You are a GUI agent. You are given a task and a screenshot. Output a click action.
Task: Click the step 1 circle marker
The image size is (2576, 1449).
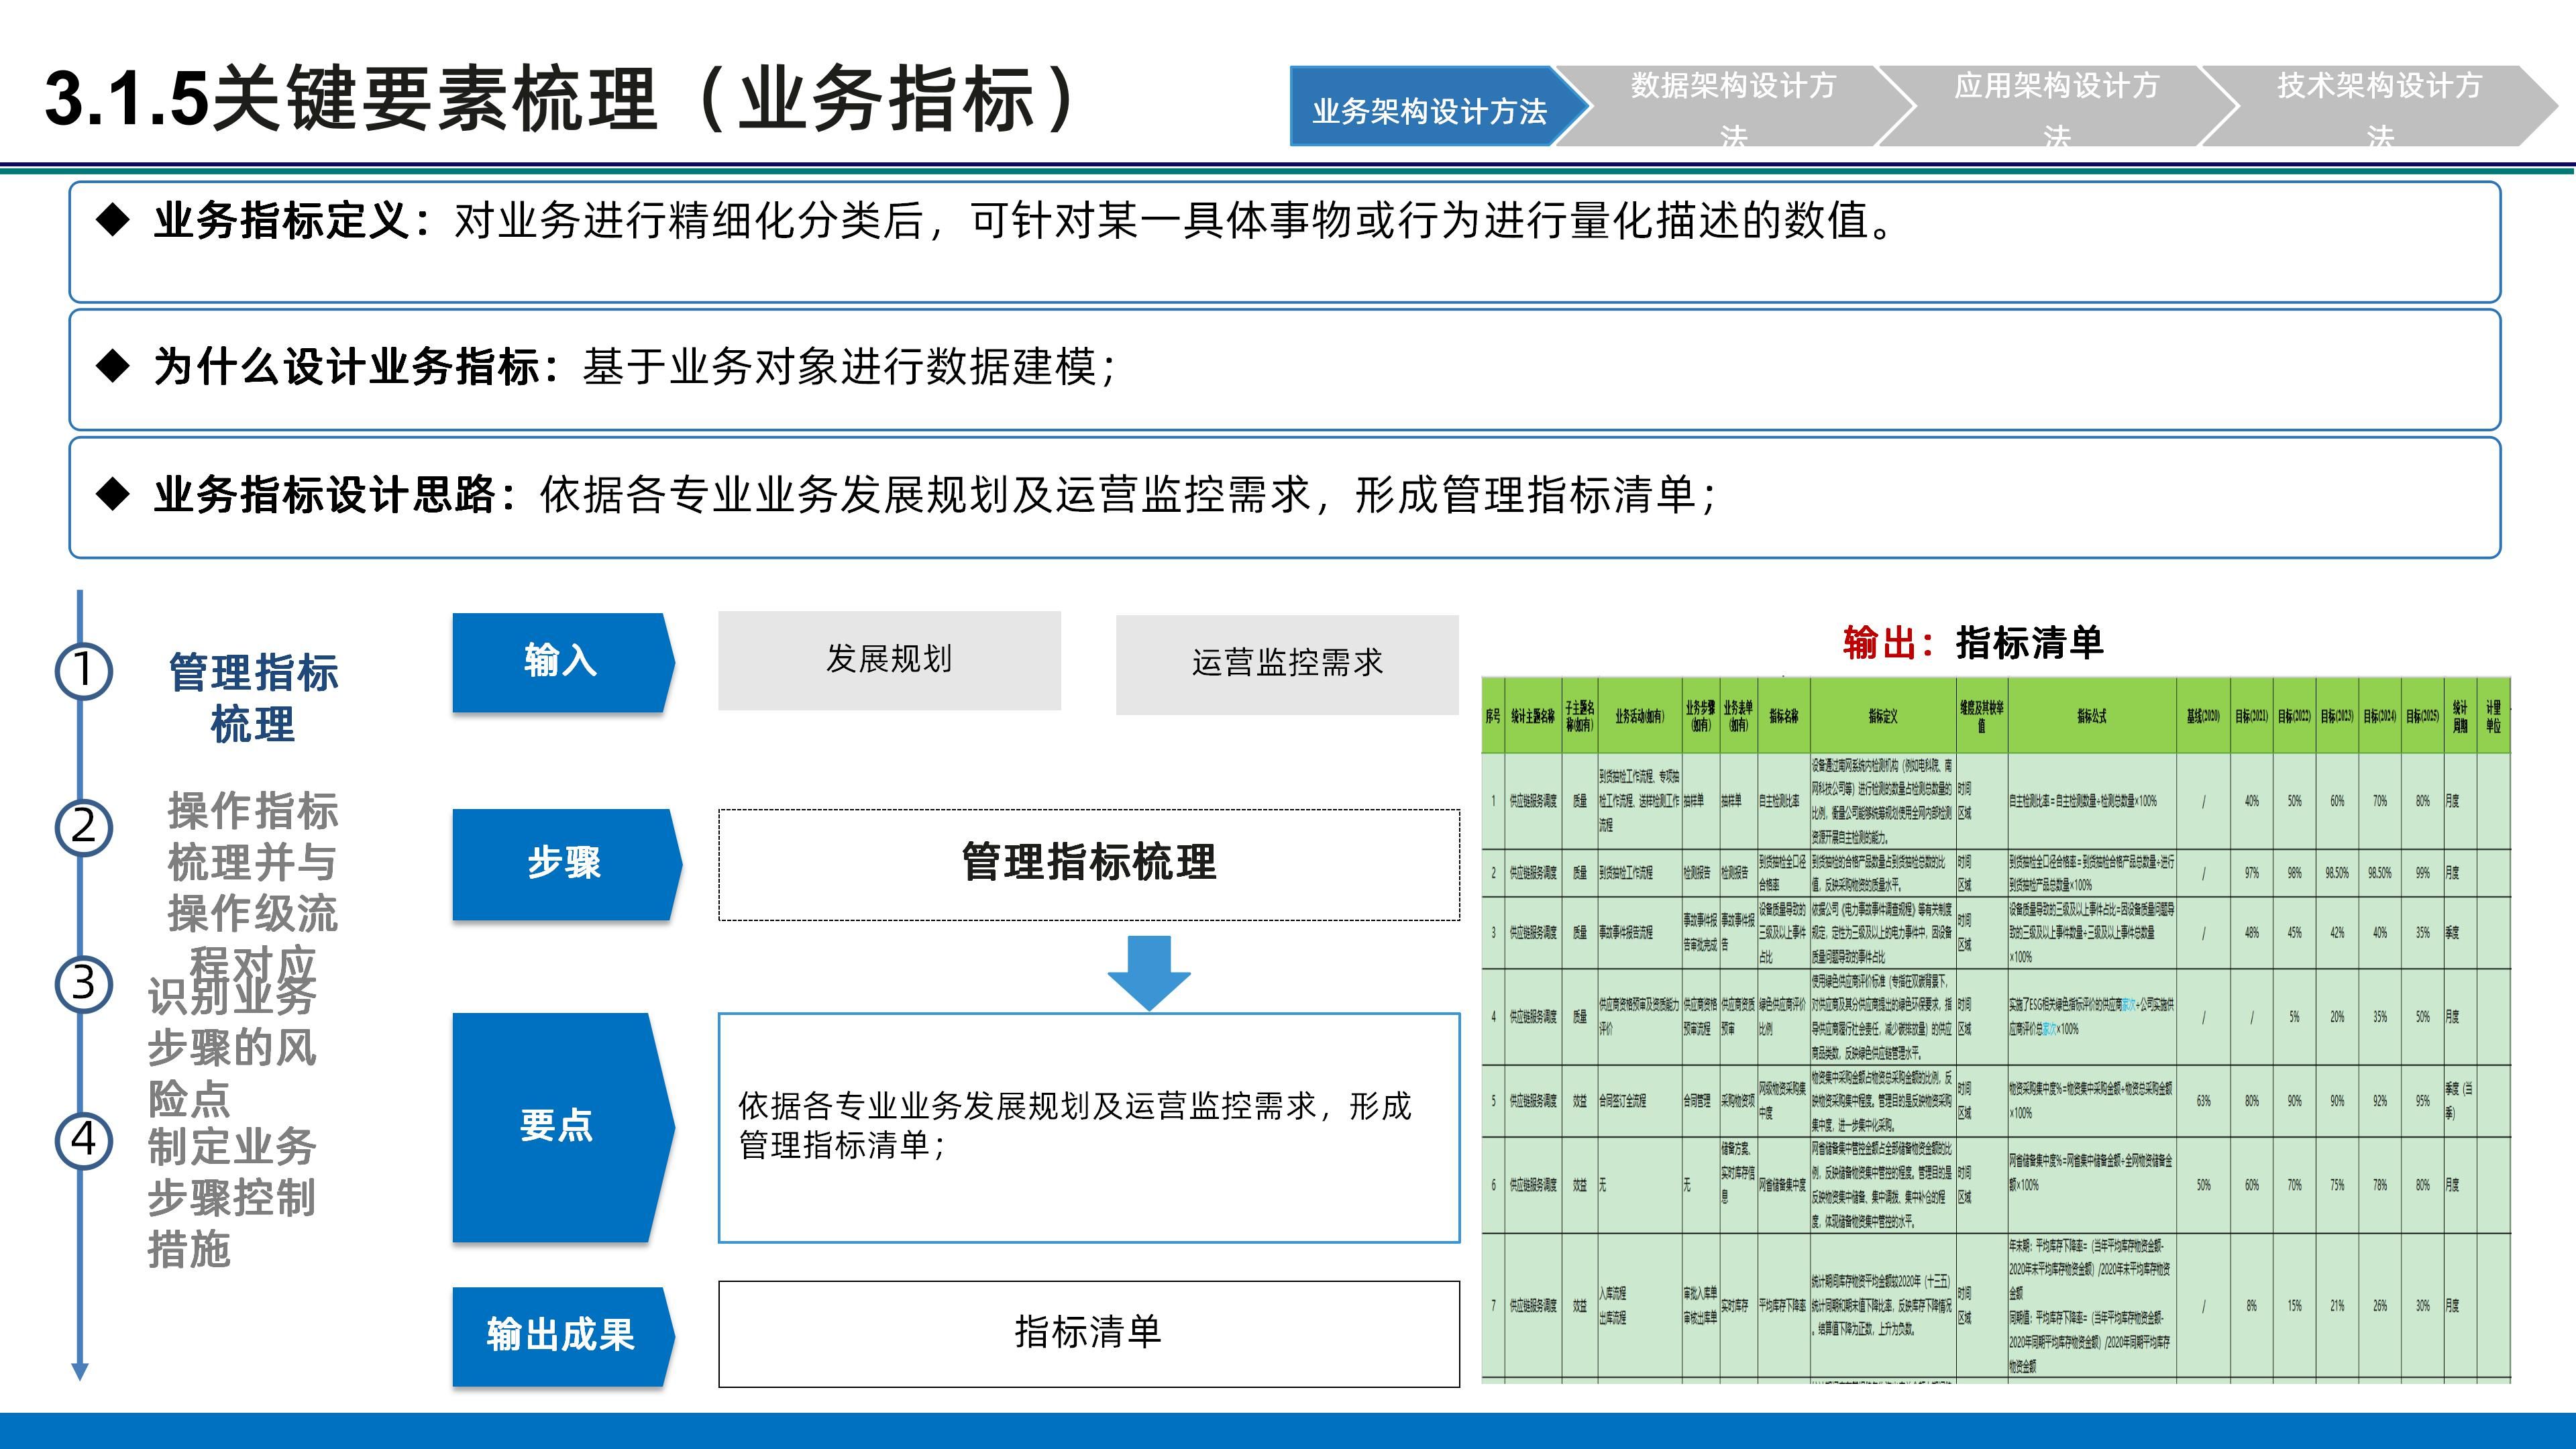(x=83, y=670)
